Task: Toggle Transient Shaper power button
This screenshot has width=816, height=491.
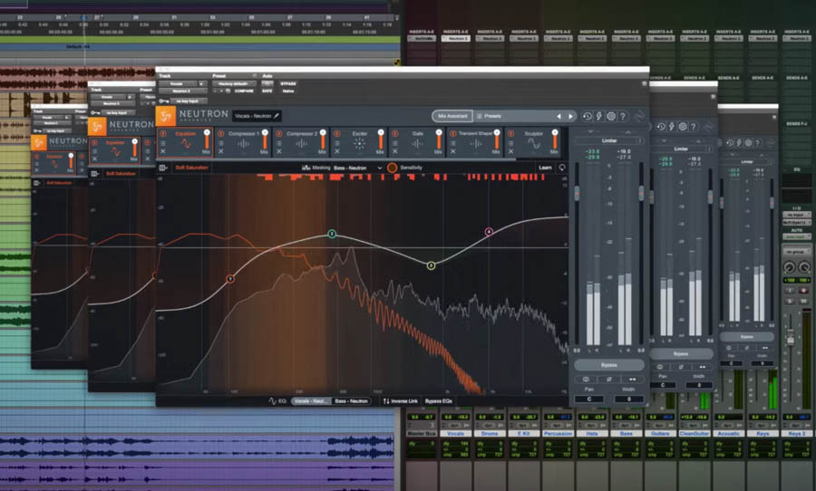Action: point(452,134)
